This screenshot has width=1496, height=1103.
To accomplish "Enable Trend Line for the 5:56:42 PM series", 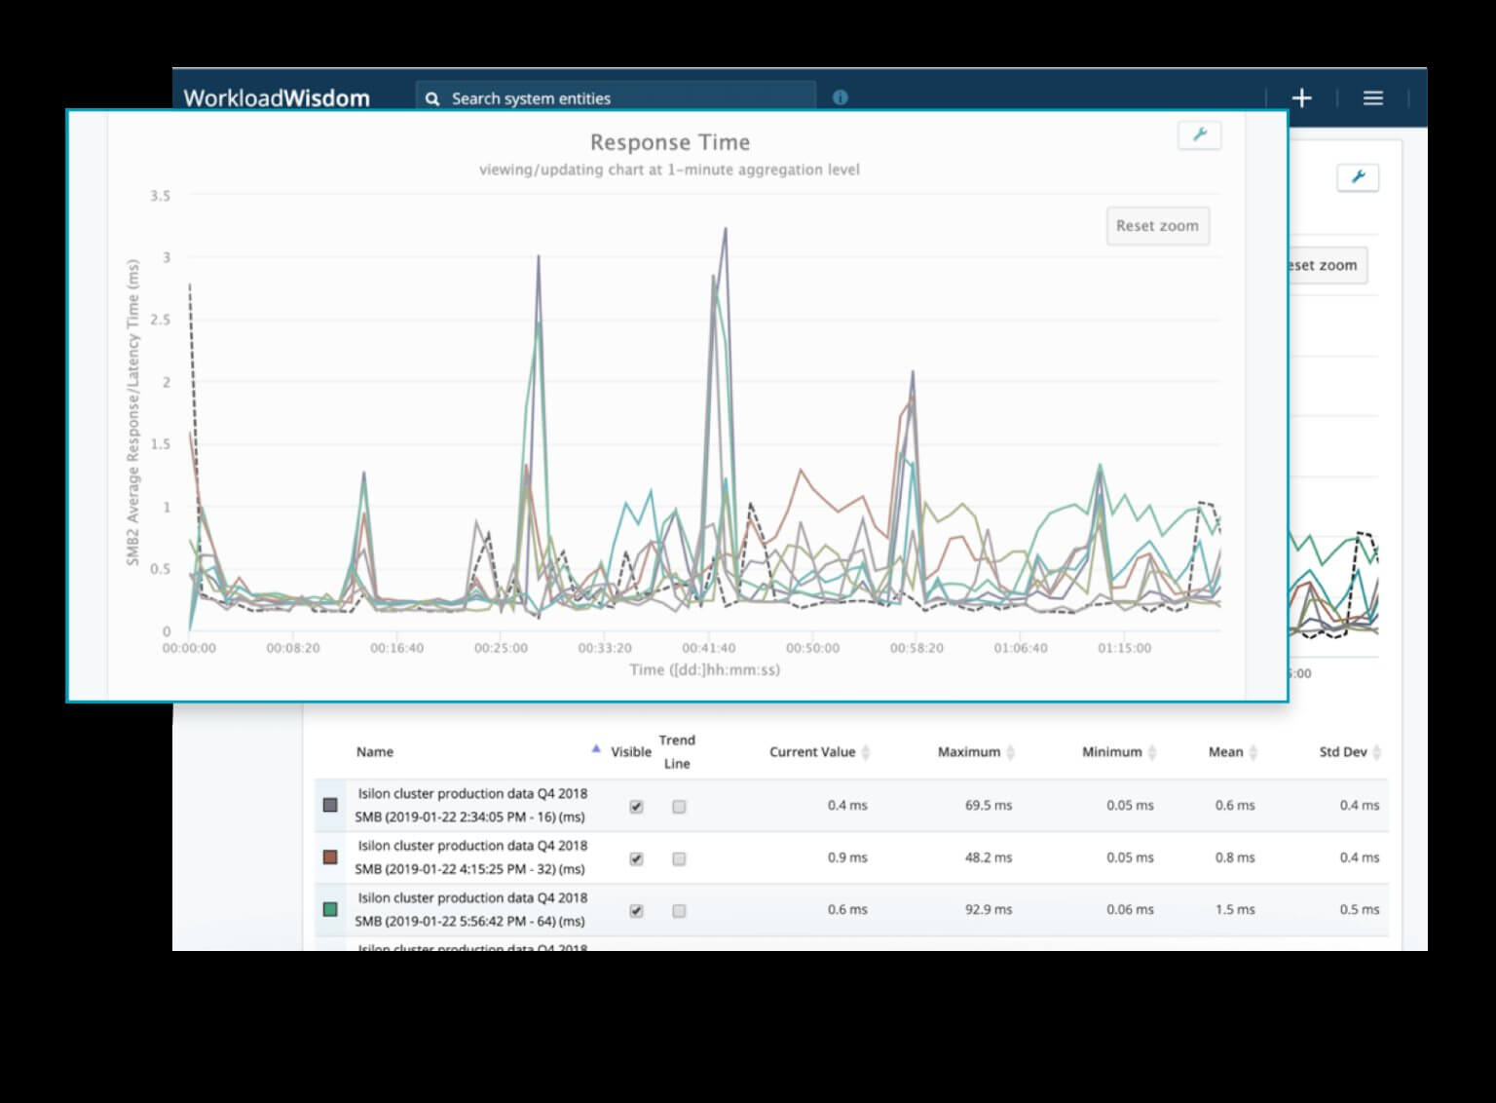I will (x=679, y=911).
